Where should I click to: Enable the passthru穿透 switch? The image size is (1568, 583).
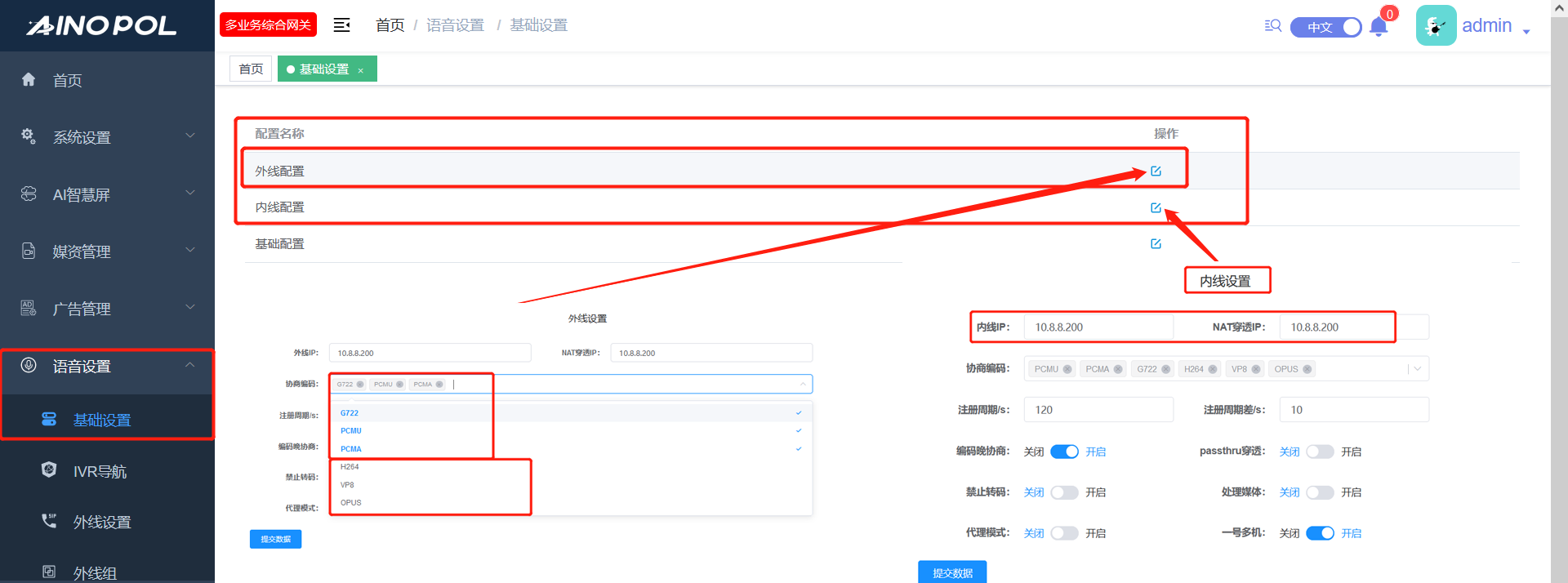(1320, 452)
